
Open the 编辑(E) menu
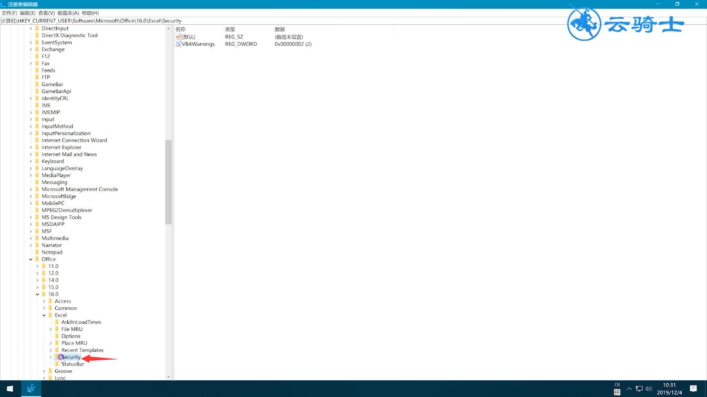pyautogui.click(x=27, y=13)
